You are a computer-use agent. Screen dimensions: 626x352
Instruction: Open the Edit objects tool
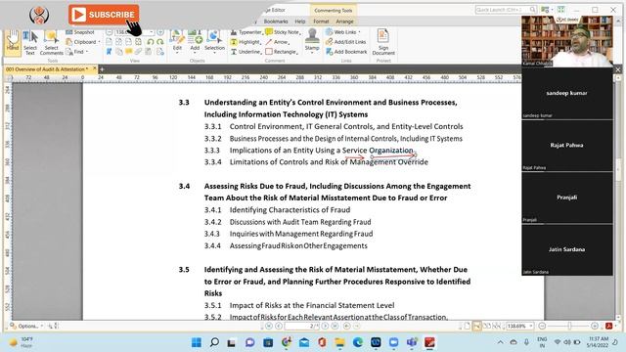pos(177,42)
